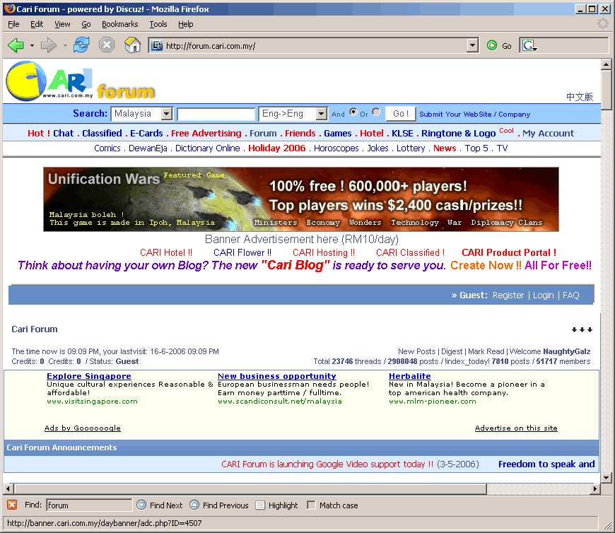The width and height of the screenshot is (615, 533).
Task: Select the 'Or' search radio button
Action: (376, 112)
